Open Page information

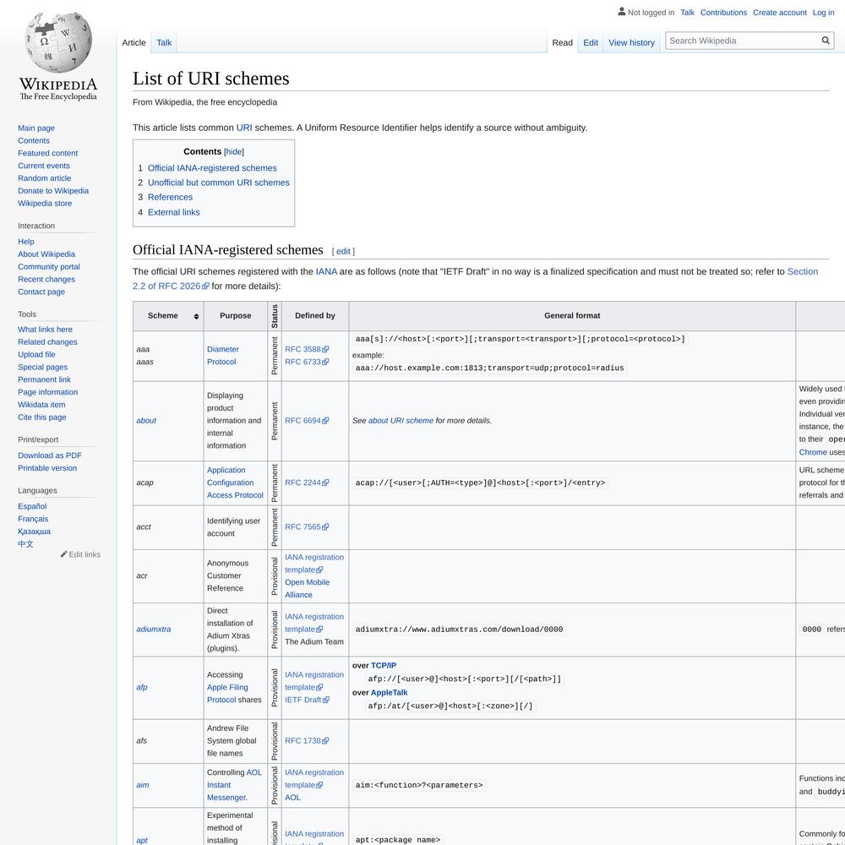47,392
